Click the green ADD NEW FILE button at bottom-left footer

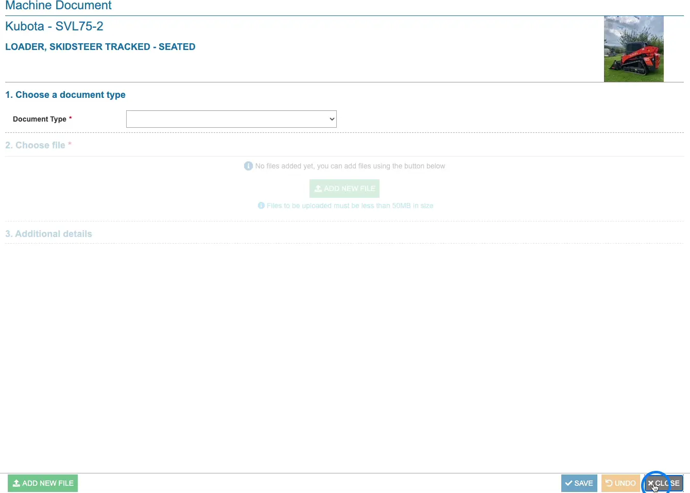43,483
